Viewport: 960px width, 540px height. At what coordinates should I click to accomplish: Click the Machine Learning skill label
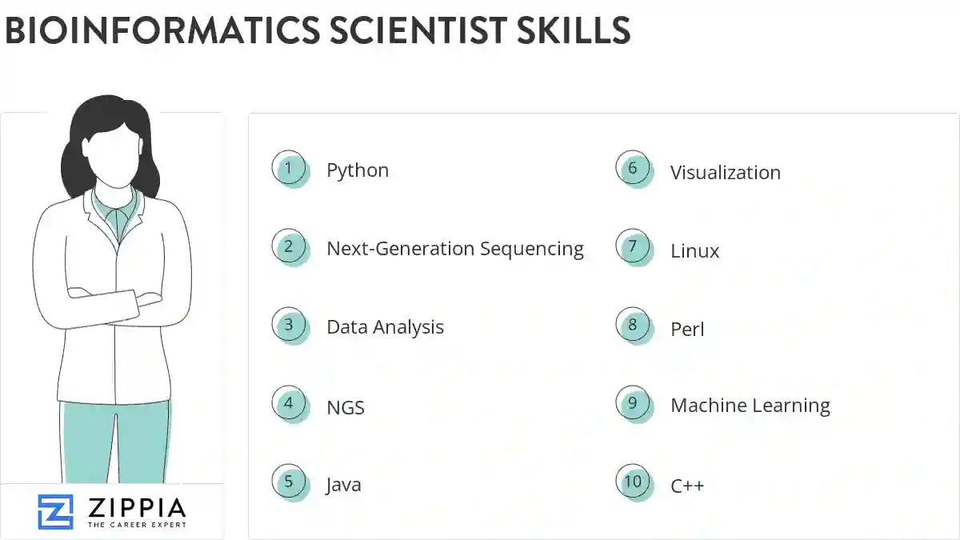(x=750, y=406)
